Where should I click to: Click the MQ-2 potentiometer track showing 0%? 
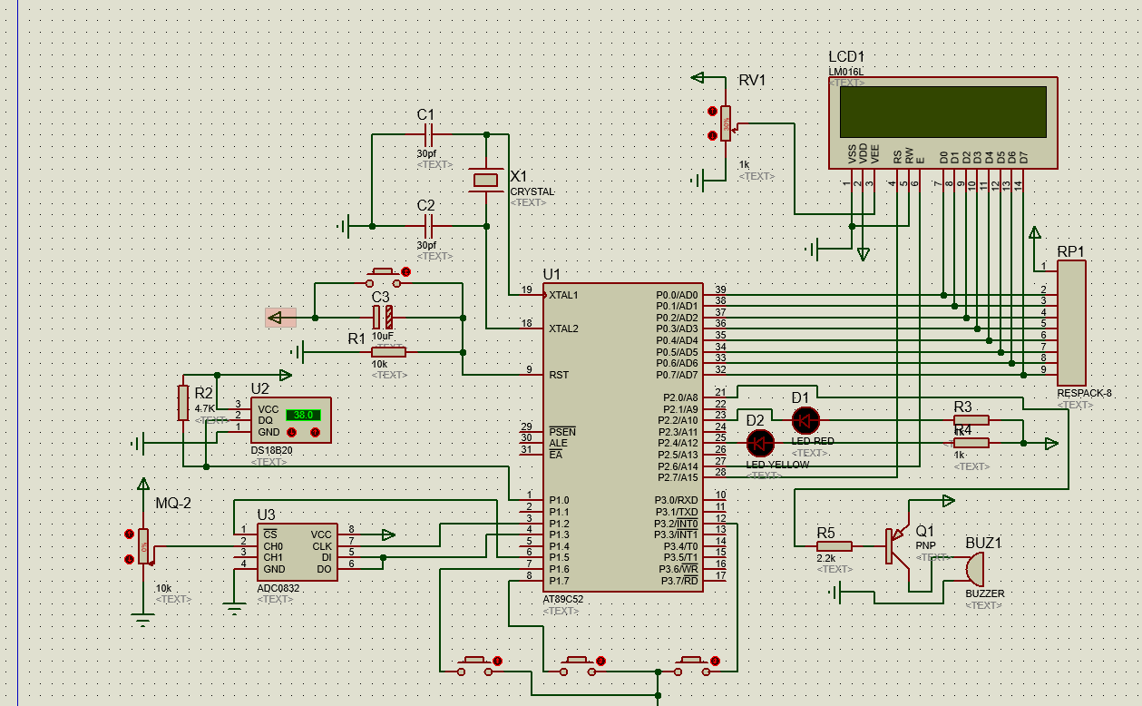pos(142,546)
